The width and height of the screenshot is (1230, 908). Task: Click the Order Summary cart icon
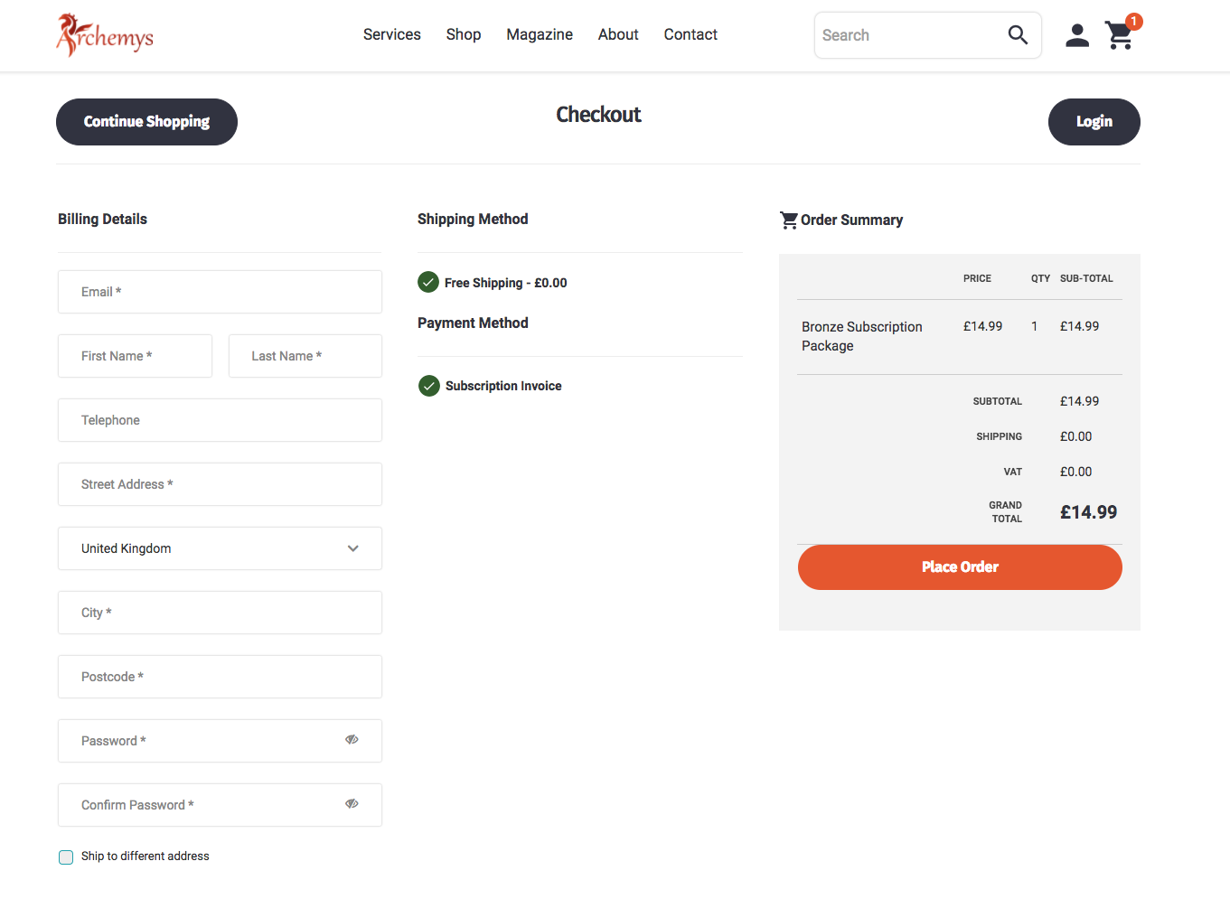[788, 220]
